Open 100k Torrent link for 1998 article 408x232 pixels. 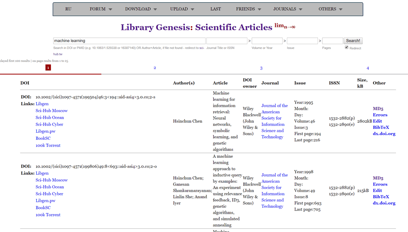click(48, 215)
